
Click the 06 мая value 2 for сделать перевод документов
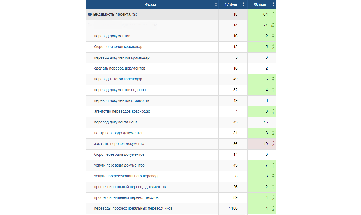pyautogui.click(x=267, y=68)
